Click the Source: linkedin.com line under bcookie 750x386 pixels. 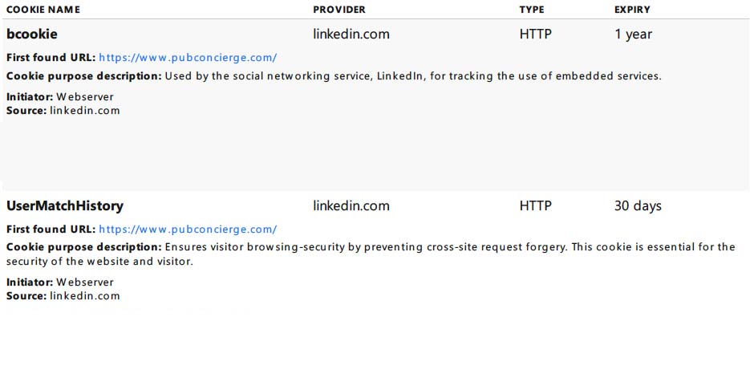click(x=63, y=111)
